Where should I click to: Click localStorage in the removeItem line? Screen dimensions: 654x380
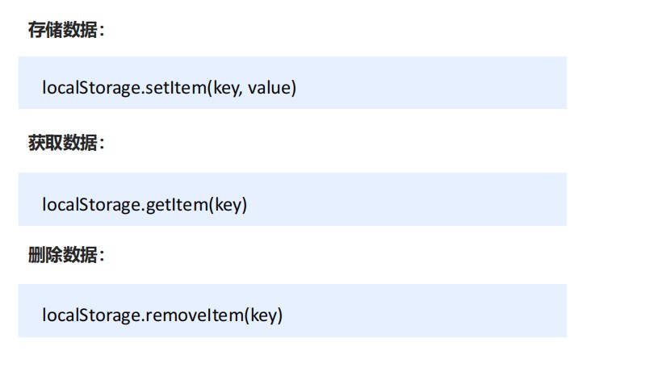pyautogui.click(x=91, y=315)
